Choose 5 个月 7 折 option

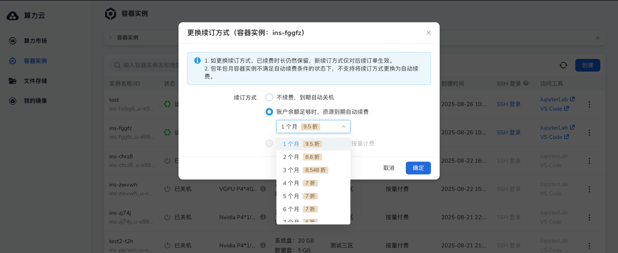click(x=313, y=196)
